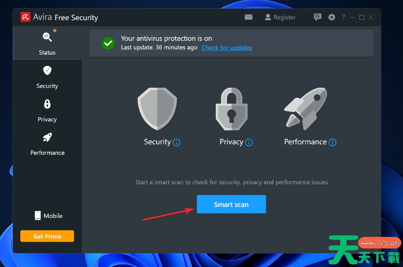This screenshot has width=403, height=267.
Task: Show Privacy info via the circle i icon
Action: (249, 143)
